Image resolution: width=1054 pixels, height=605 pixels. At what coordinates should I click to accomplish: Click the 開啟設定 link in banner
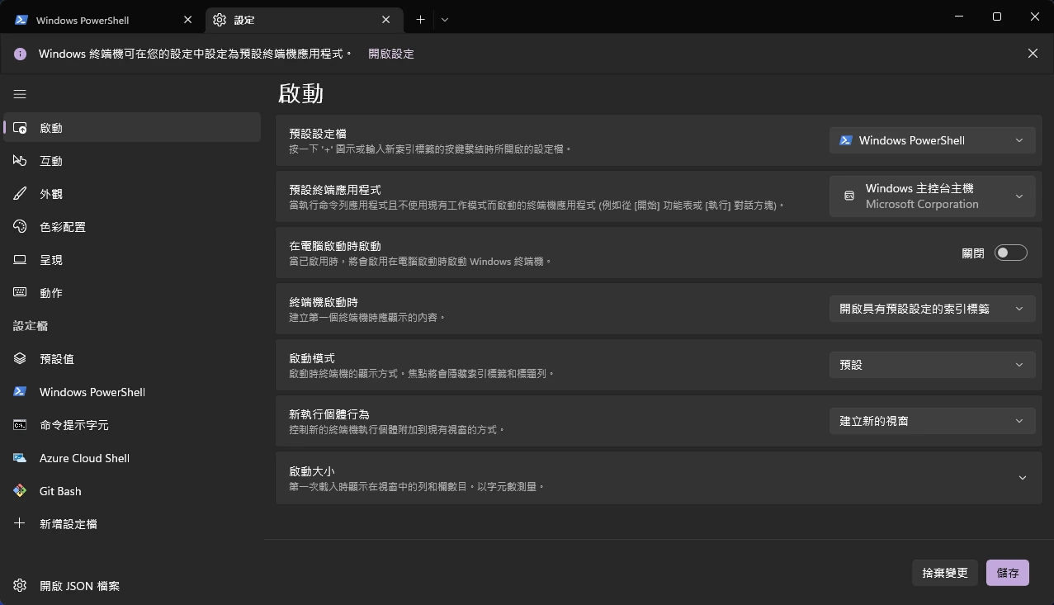pos(391,54)
